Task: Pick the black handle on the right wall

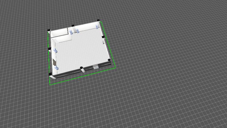Action: pyautogui.click(x=103, y=37)
